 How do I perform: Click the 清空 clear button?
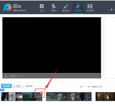coord(18,86)
